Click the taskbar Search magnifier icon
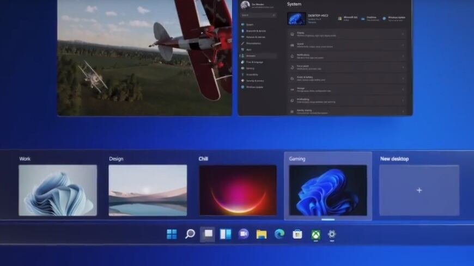 click(190, 234)
